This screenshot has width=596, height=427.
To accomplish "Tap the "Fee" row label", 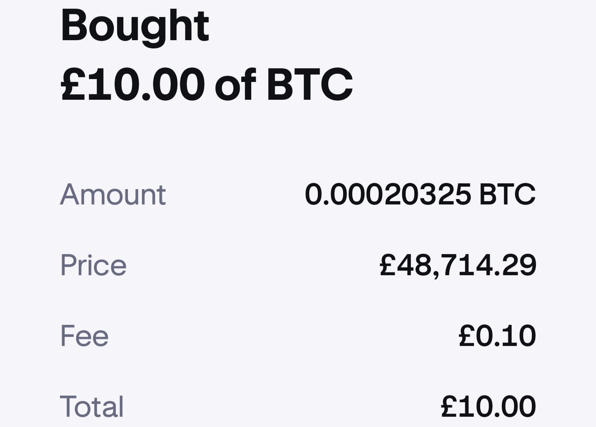I will click(x=84, y=336).
